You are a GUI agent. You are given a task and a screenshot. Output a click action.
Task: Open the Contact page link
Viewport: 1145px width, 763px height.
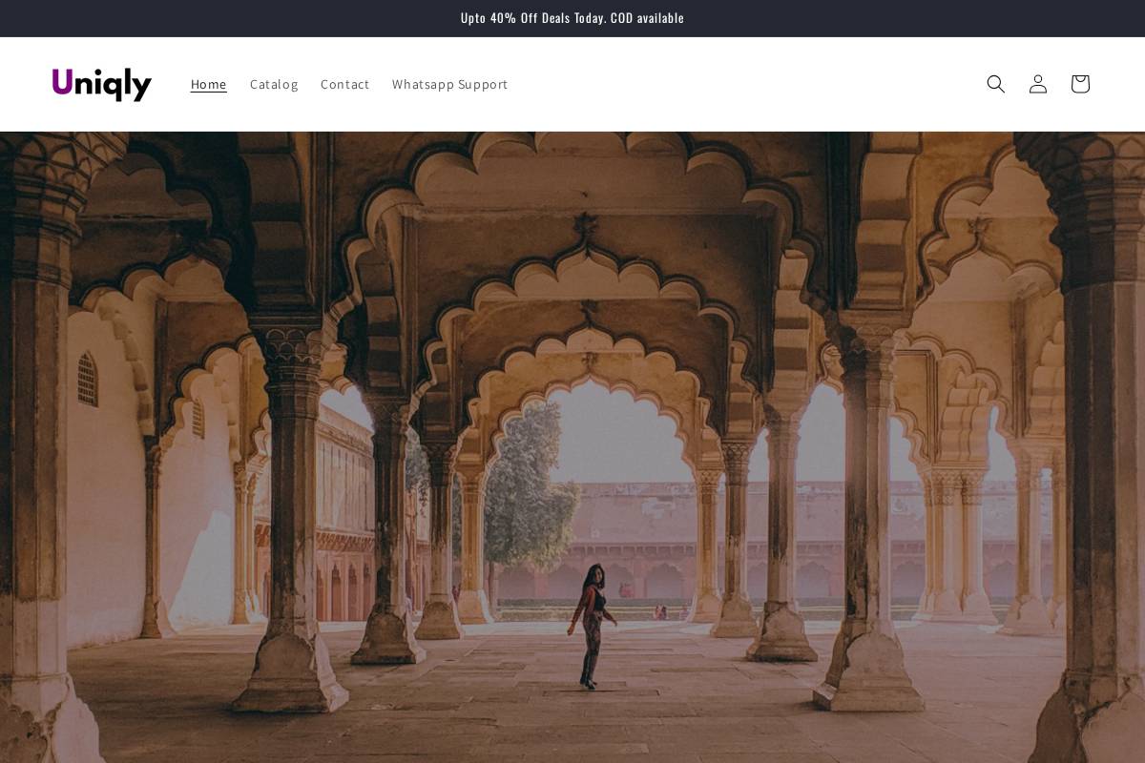pyautogui.click(x=344, y=84)
